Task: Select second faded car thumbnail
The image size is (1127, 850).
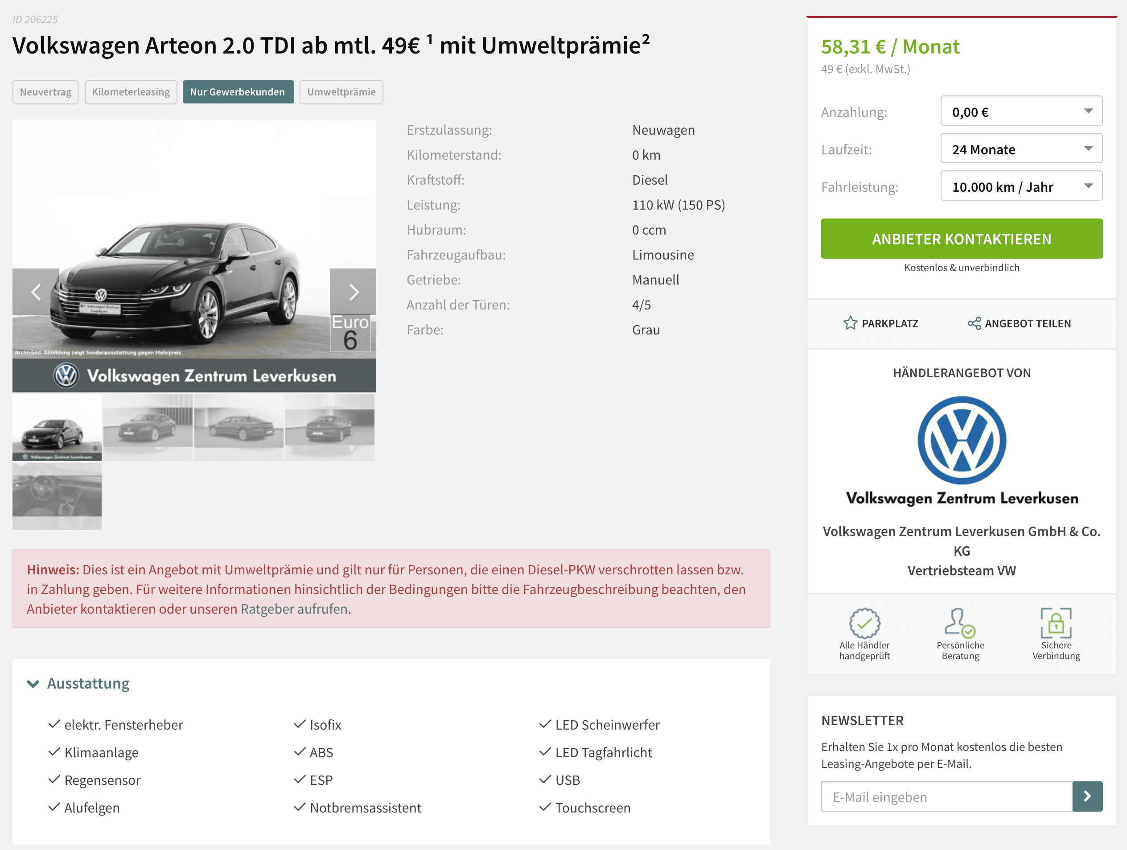Action: (x=148, y=428)
